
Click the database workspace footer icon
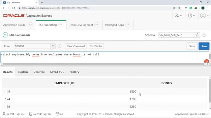(31, 114)
